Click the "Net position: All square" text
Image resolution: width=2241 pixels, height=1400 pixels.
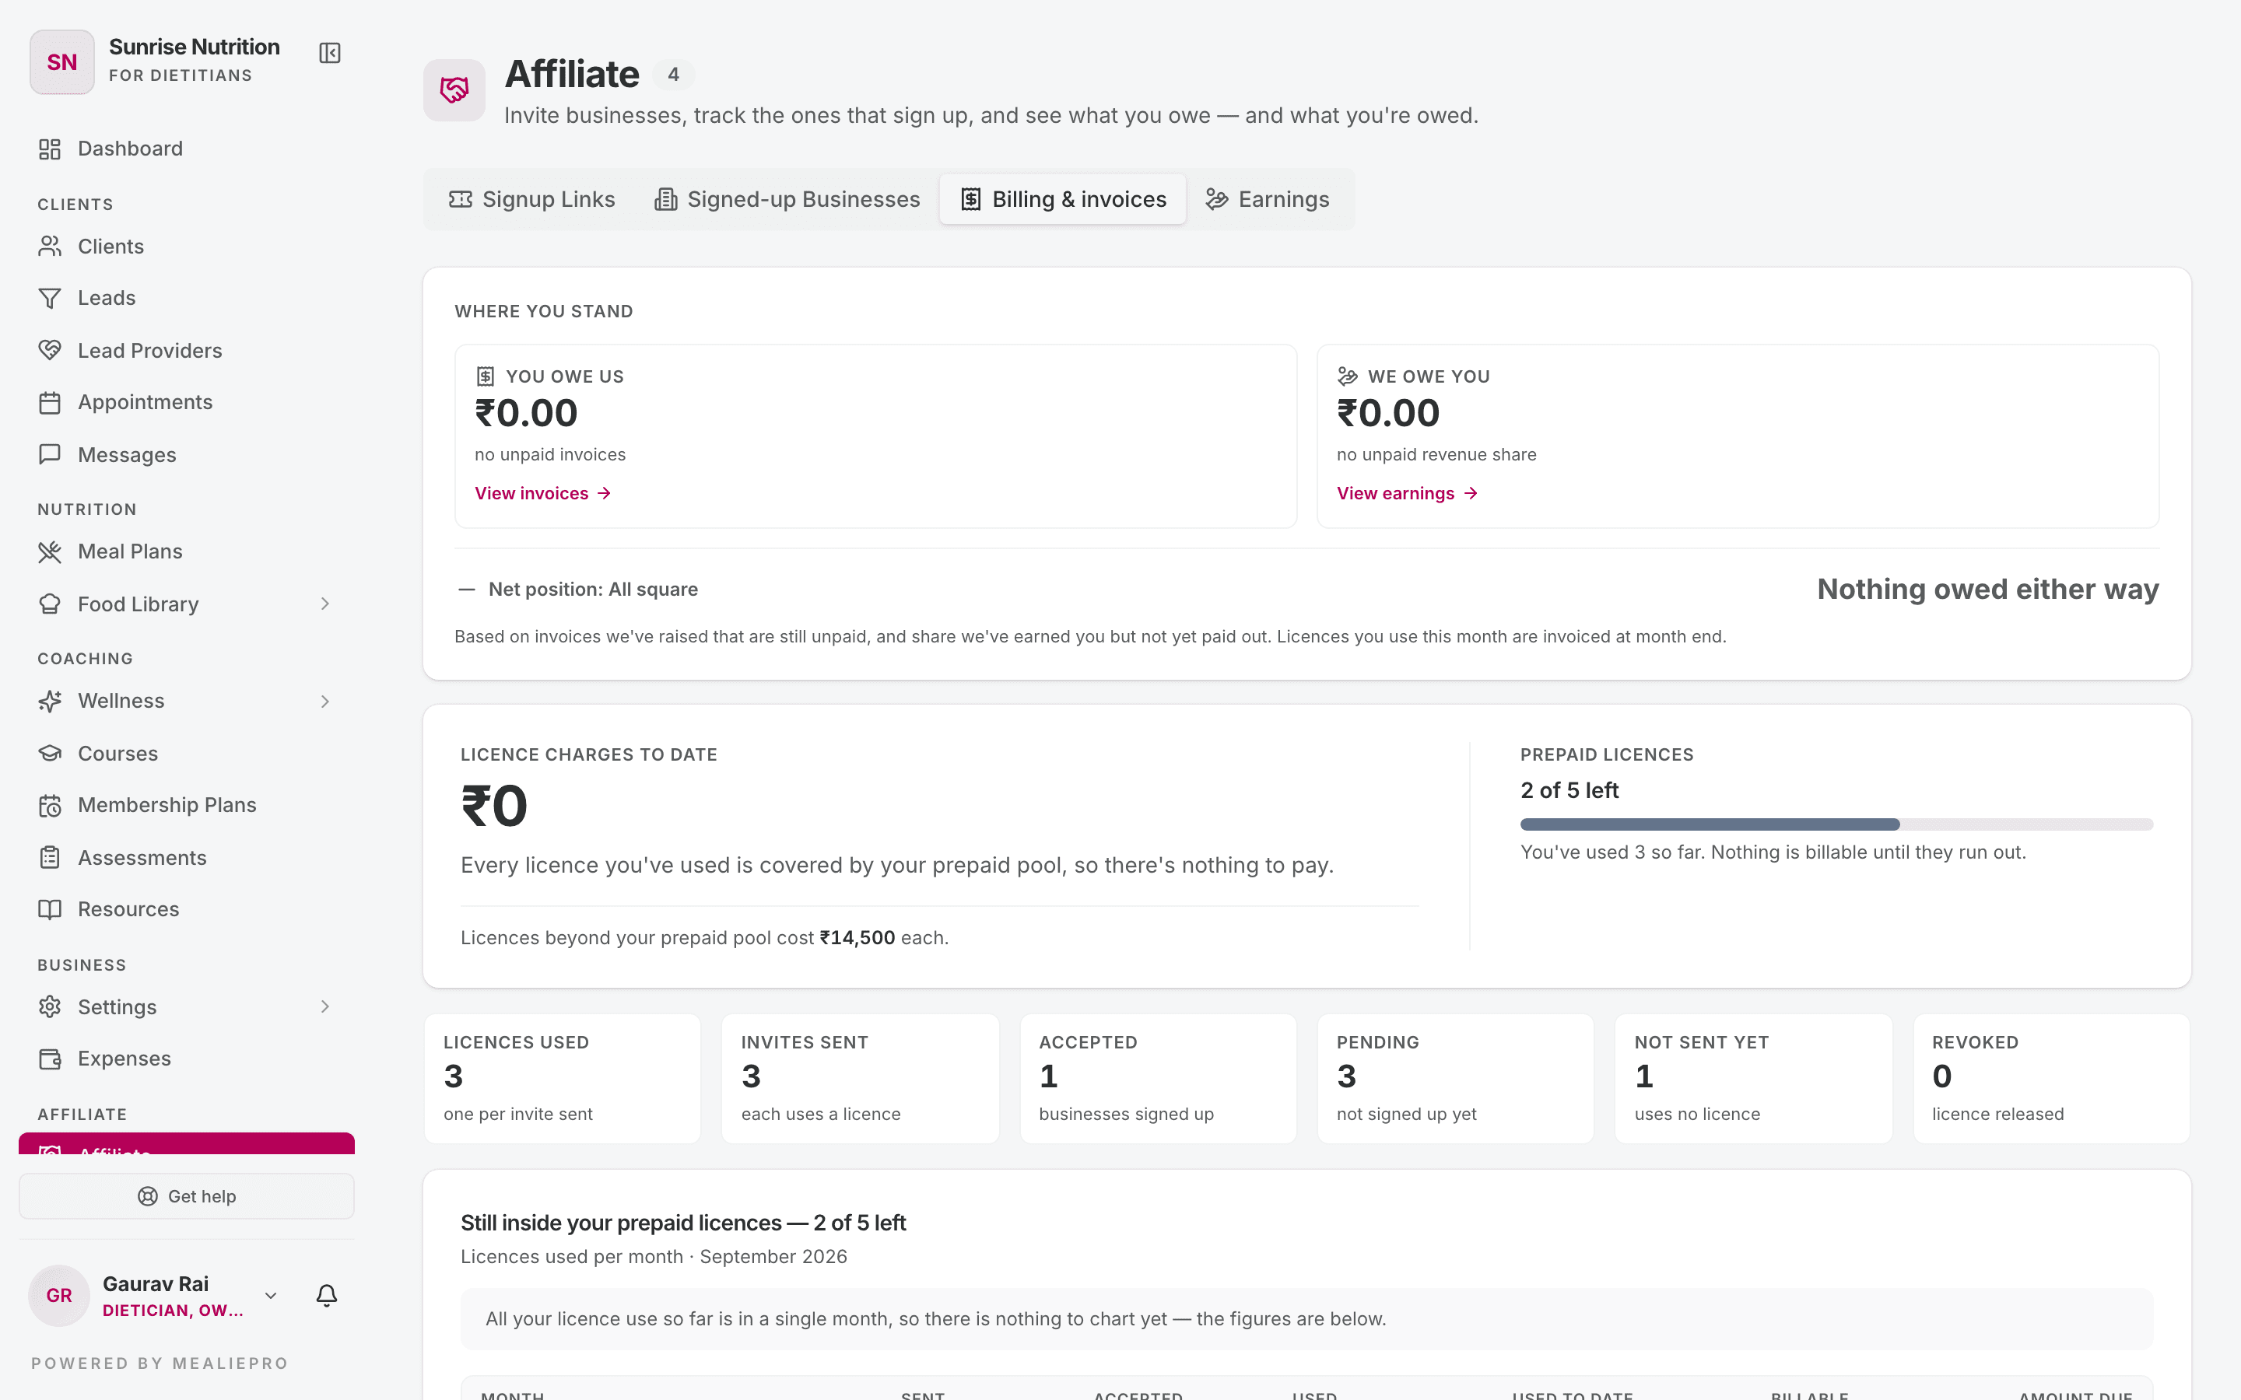point(593,590)
